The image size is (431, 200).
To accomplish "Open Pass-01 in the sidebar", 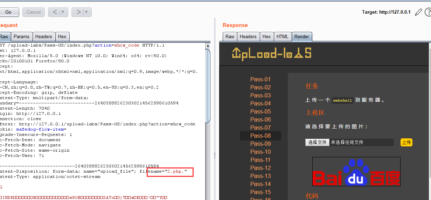I will [260, 79].
